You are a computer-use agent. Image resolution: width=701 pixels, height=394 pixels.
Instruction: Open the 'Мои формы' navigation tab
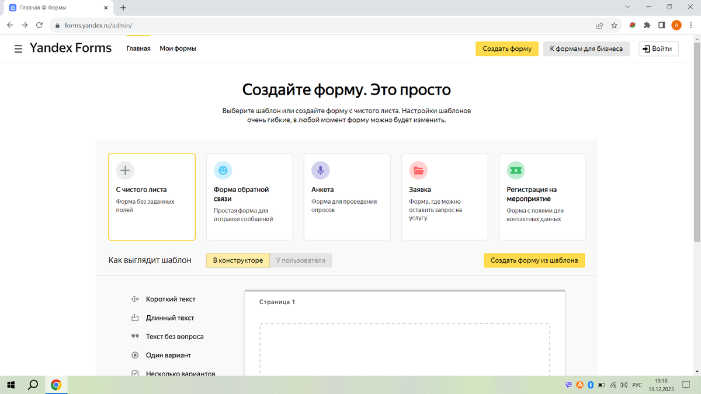click(178, 48)
